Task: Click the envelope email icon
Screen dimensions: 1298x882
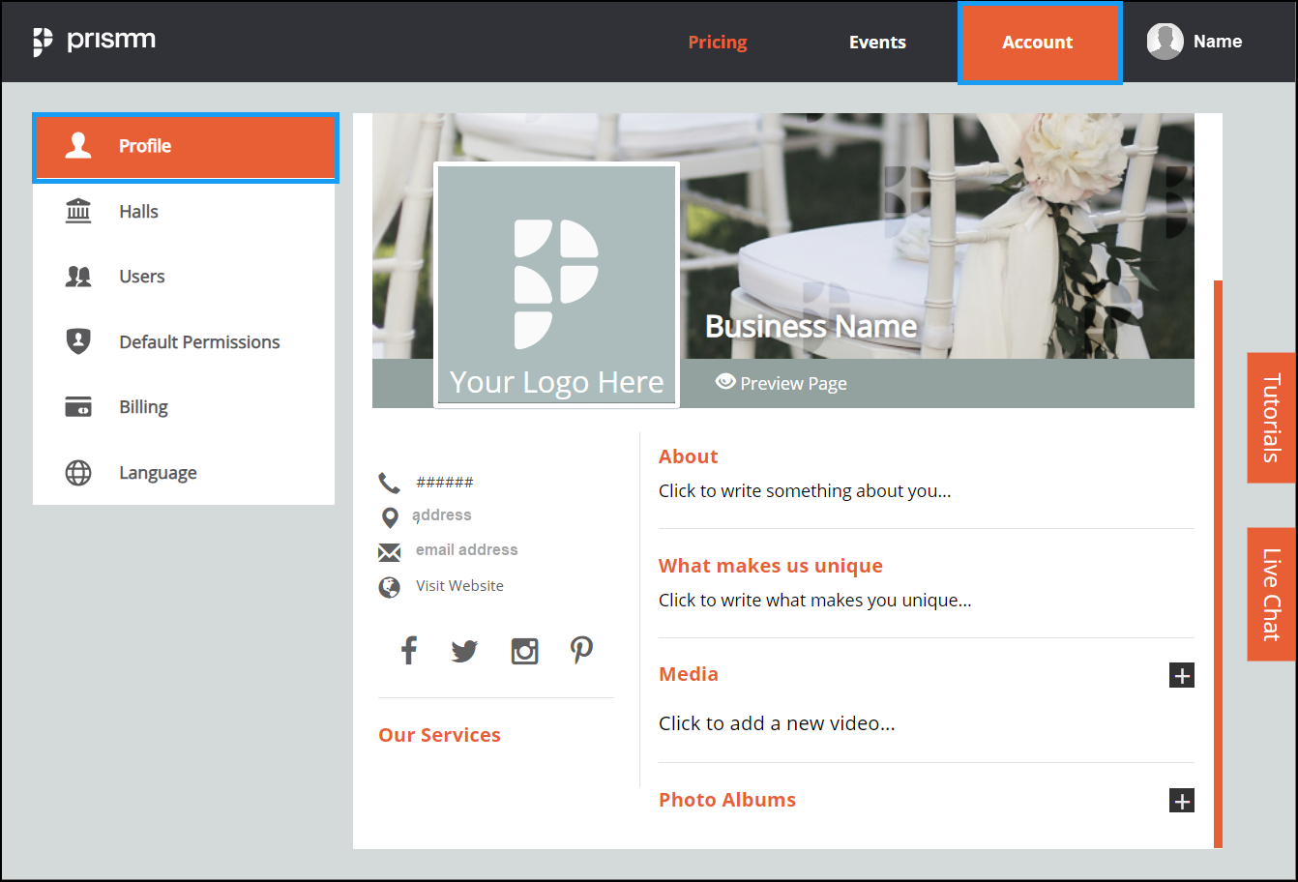Action: (389, 552)
